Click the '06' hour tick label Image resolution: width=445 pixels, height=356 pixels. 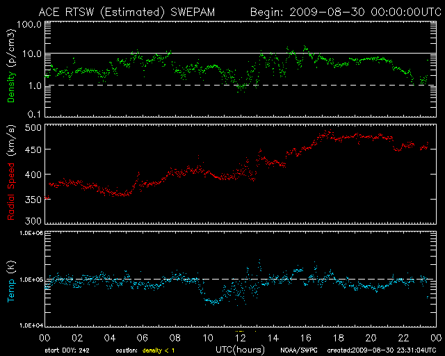pyautogui.click(x=143, y=338)
